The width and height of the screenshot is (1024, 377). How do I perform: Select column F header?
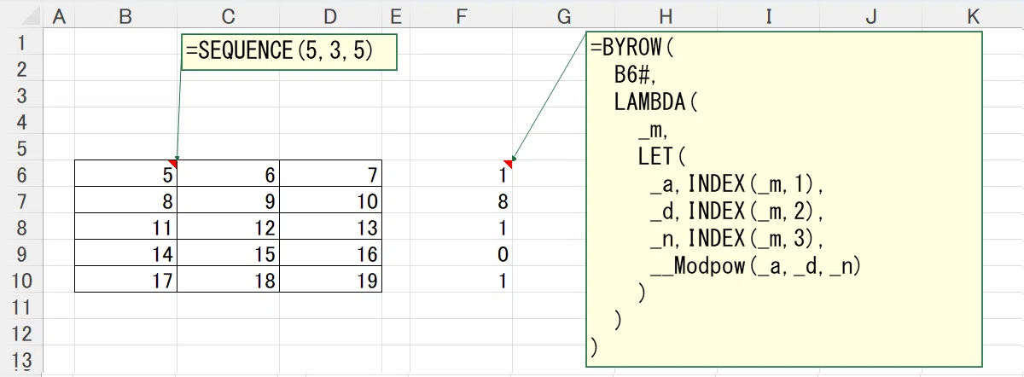(x=461, y=15)
